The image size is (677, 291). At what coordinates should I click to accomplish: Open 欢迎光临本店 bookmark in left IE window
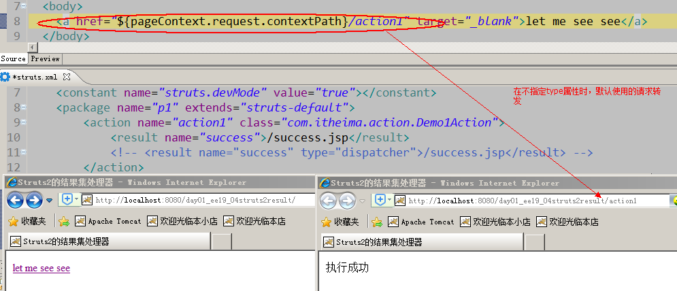tap(254, 222)
